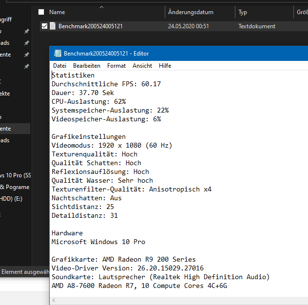The height and width of the screenshot is (305, 308).
Task: Open the Hilfe menu
Action: [165, 66]
